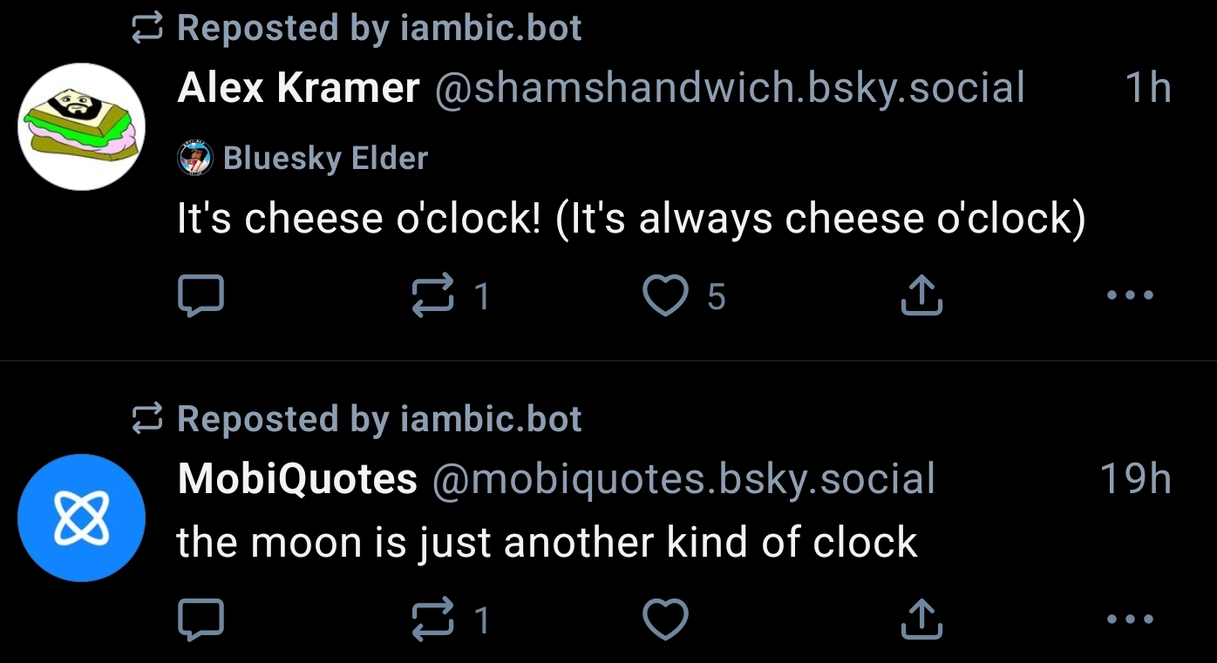Image resolution: width=1217 pixels, height=663 pixels.
Task: Open MobiQuotes blue atom avatar
Action: pos(81,518)
